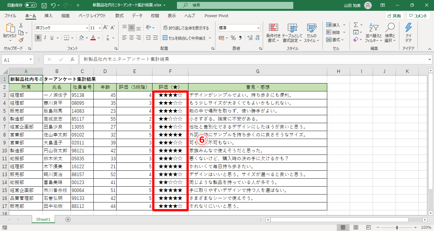The image size is (434, 231).
Task: Toggle Wrap Text (折り返して全体を表示する)
Action: pos(186,28)
